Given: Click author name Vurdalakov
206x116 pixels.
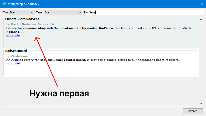Looking at the screenshot, I should pyautogui.click(x=19, y=56).
